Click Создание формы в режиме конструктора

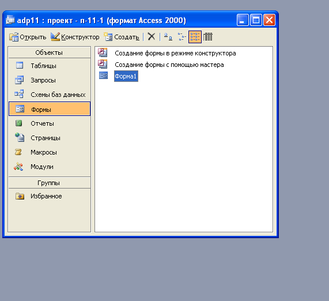tap(175, 53)
